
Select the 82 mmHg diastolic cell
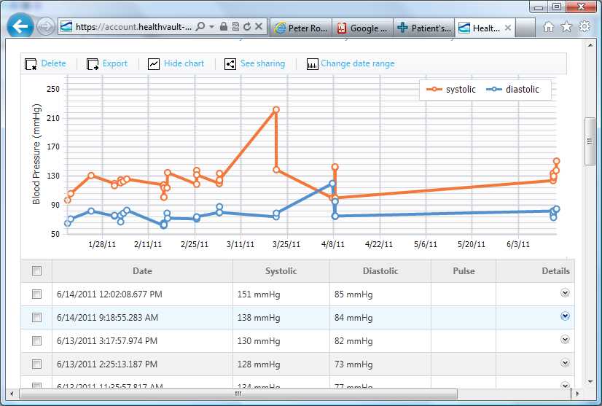[x=380, y=341]
